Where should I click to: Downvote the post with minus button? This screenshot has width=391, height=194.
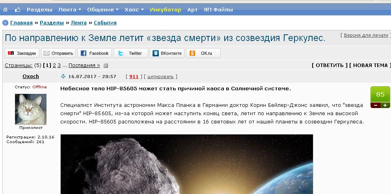coord(375,105)
